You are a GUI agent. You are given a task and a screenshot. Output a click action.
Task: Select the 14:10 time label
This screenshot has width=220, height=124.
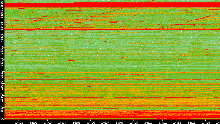pyautogui.click(x=148, y=123)
